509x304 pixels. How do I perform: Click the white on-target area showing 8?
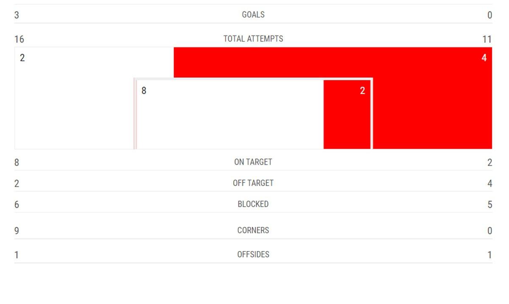pyautogui.click(x=230, y=114)
